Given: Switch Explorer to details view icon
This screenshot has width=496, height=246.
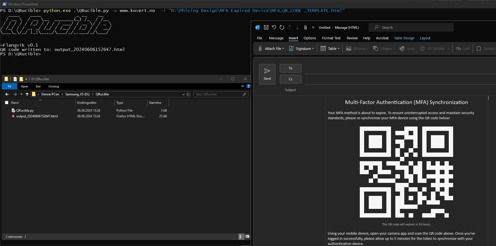Looking at the screenshot, I should [x=241, y=237].
